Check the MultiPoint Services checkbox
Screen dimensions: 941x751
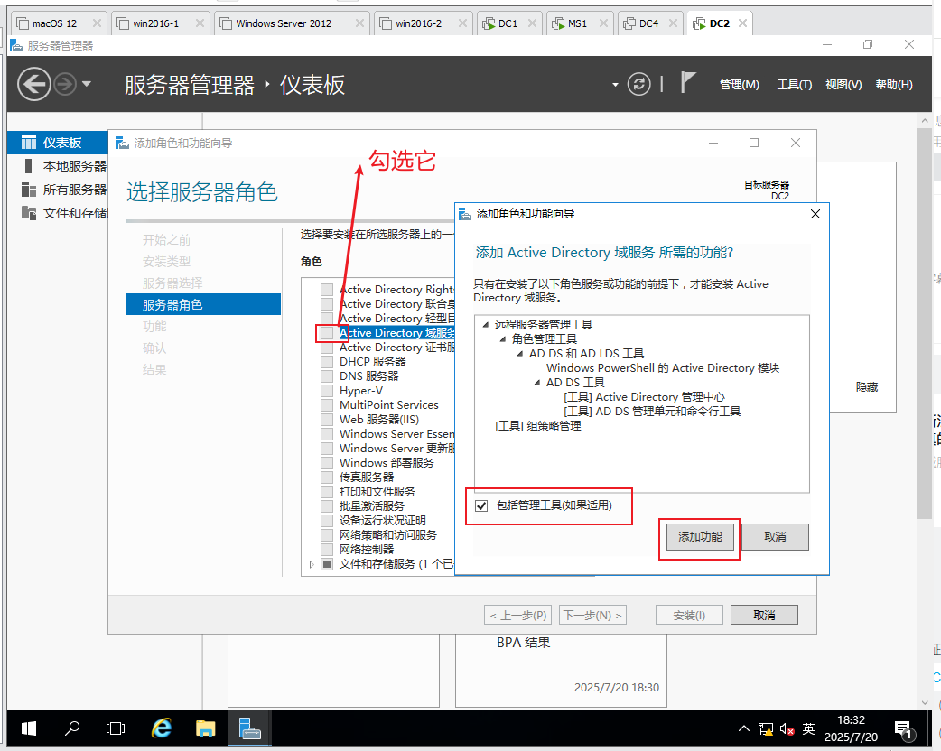[x=327, y=405]
